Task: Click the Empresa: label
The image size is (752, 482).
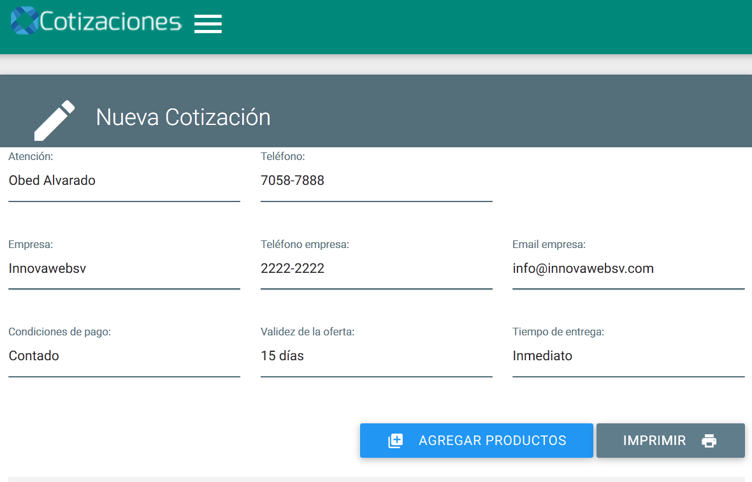Action: [x=31, y=244]
